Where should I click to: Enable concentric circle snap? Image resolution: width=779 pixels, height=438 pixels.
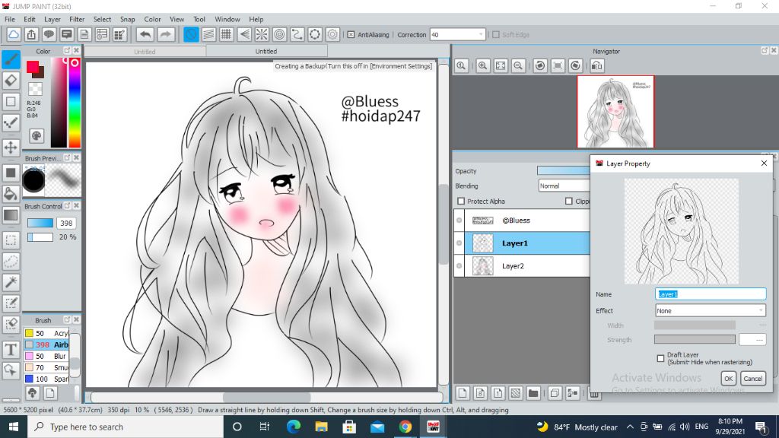click(280, 34)
